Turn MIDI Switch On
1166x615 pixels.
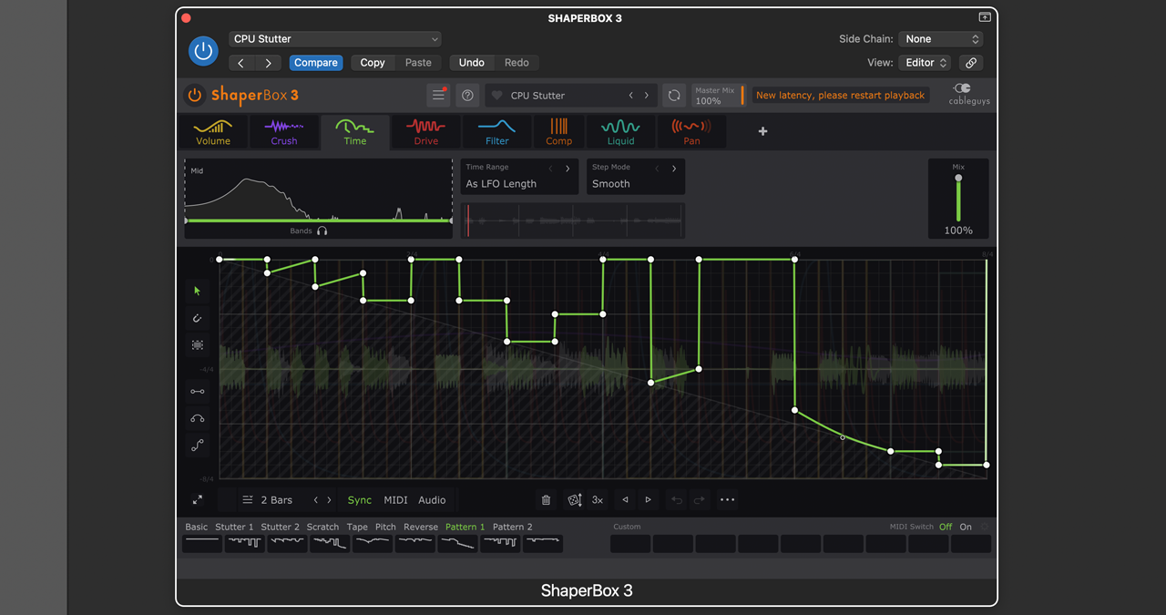coord(966,527)
